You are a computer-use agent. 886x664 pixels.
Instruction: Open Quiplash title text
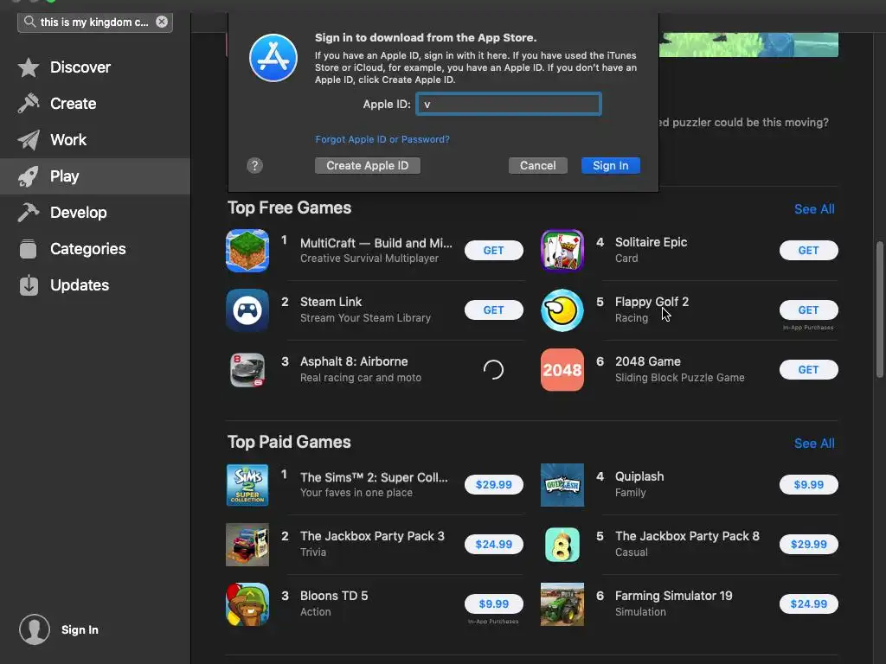click(x=639, y=476)
